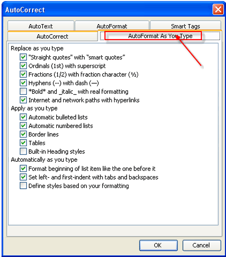
Task: Toggle Internet and network paths hyperlinks
Action: coord(23,100)
